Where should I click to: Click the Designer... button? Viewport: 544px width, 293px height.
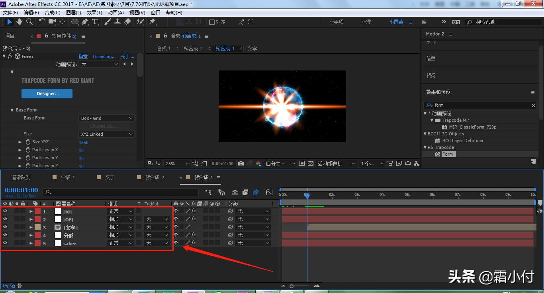point(47,94)
